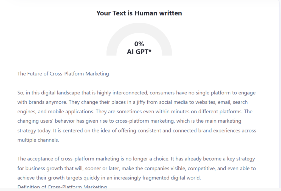Click the "AI GPT*" gauge label
281x191 pixels.
pyautogui.click(x=139, y=51)
